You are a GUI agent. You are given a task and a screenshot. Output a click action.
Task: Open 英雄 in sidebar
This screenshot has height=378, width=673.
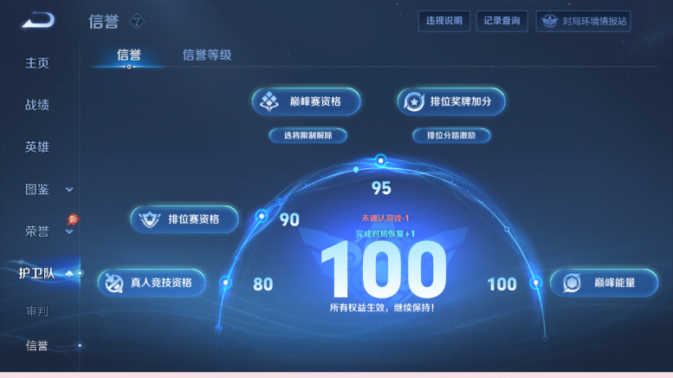tap(37, 147)
